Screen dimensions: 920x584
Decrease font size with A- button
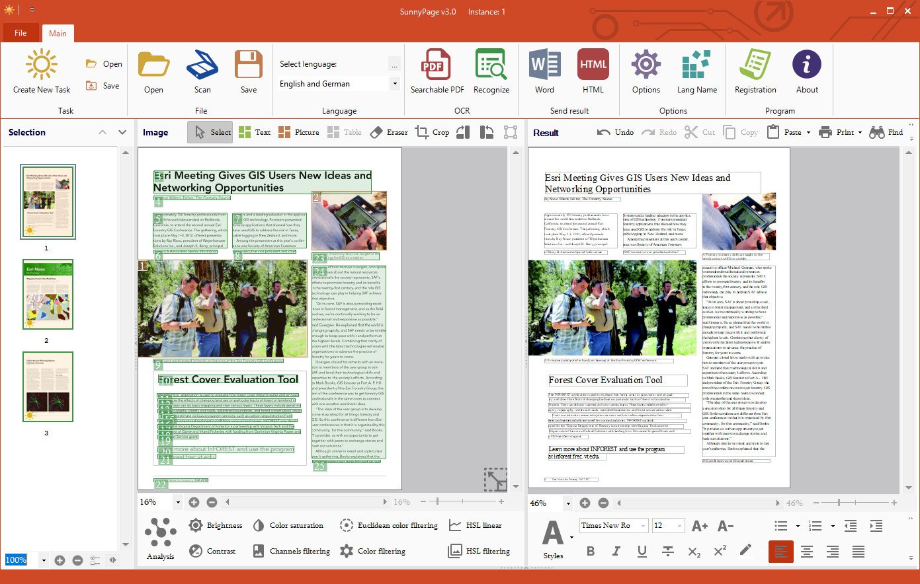coord(726,526)
